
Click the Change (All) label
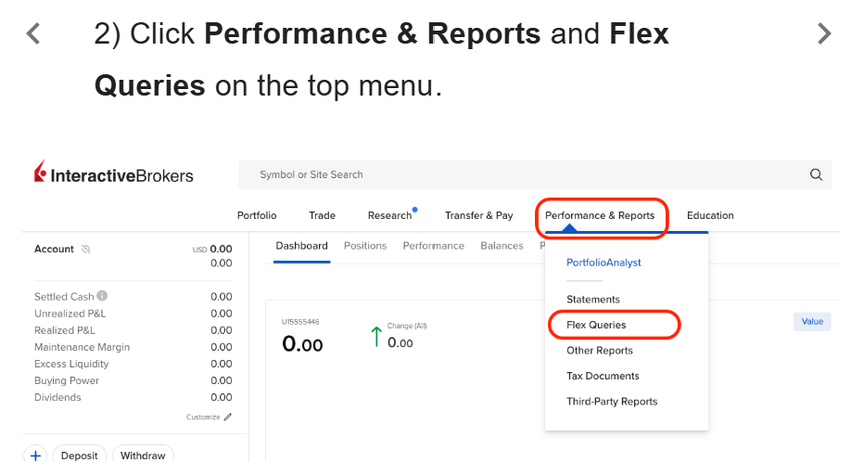[407, 326]
